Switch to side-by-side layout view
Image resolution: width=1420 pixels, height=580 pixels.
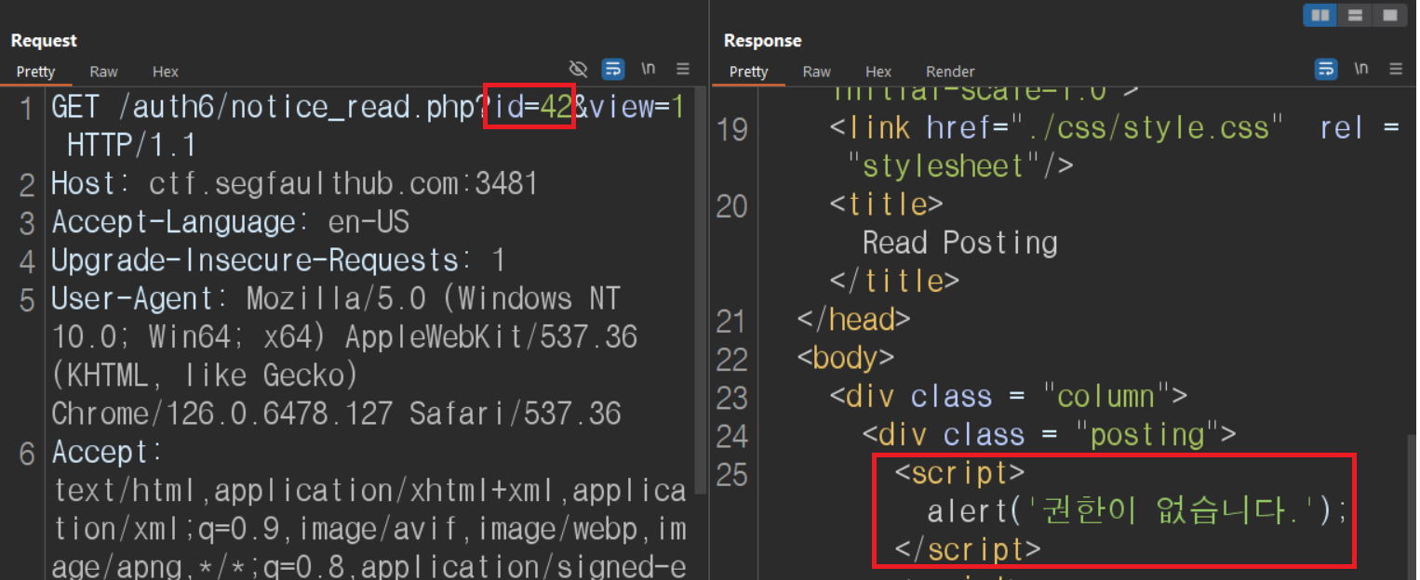pyautogui.click(x=1320, y=15)
